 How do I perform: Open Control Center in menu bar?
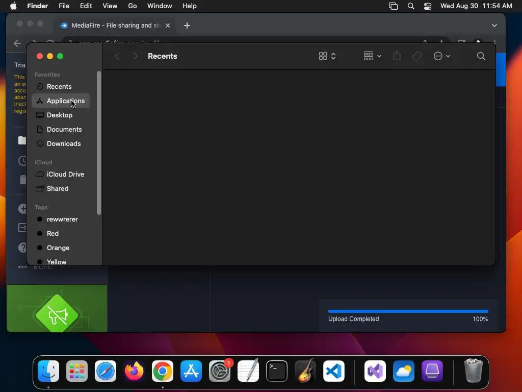428,6
